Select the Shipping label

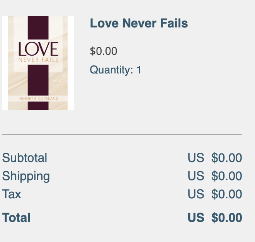[26, 176]
